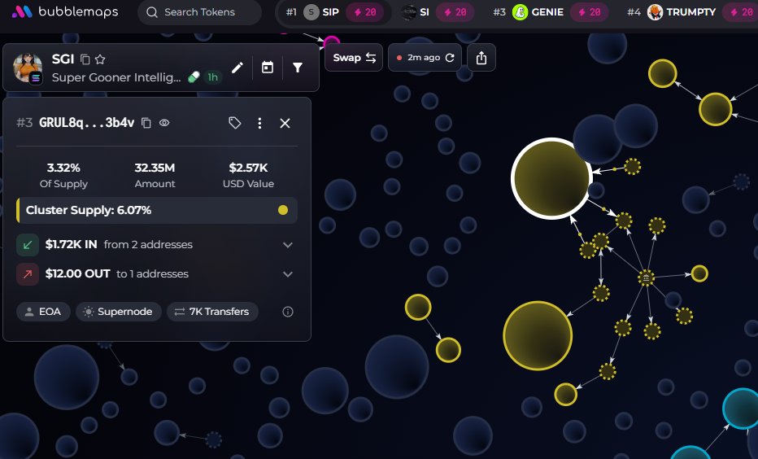Click the Supernode tag chip
The width and height of the screenshot is (758, 459).
[x=119, y=312]
